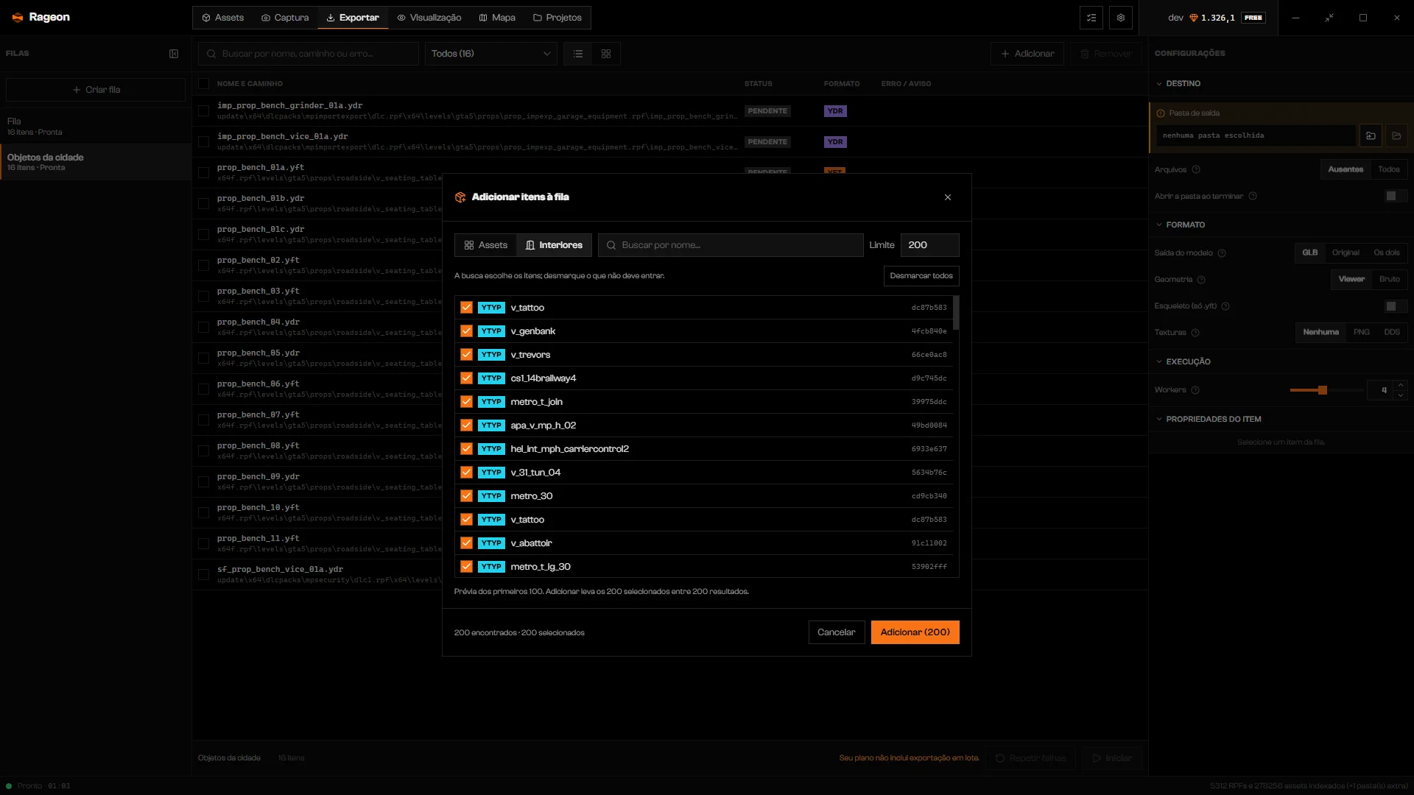The width and height of the screenshot is (1414, 795).
Task: Click the Desmarcar todos button
Action: tap(921, 276)
